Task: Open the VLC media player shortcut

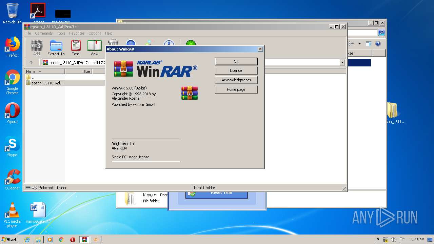Action: tap(12, 215)
